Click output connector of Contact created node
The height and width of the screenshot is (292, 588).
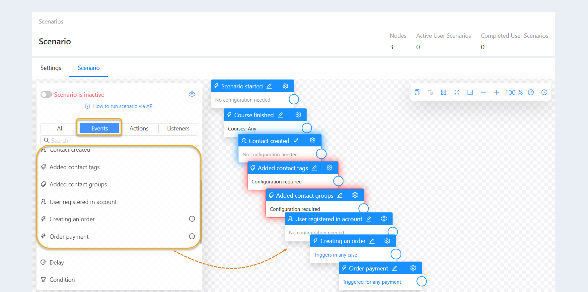[321, 154]
